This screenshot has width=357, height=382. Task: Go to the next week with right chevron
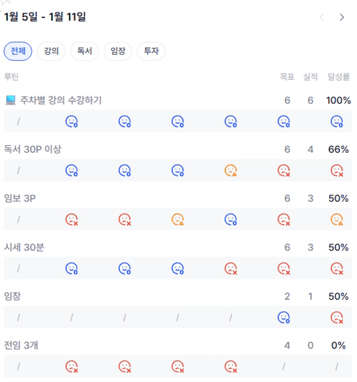click(342, 17)
